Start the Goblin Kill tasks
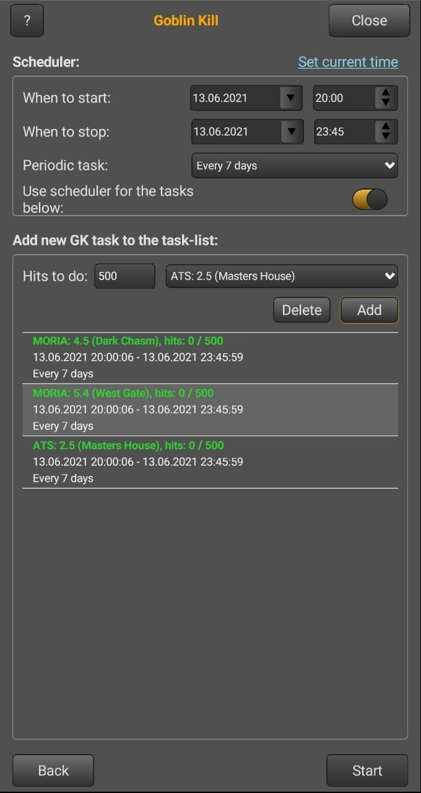421x793 pixels. click(x=367, y=770)
